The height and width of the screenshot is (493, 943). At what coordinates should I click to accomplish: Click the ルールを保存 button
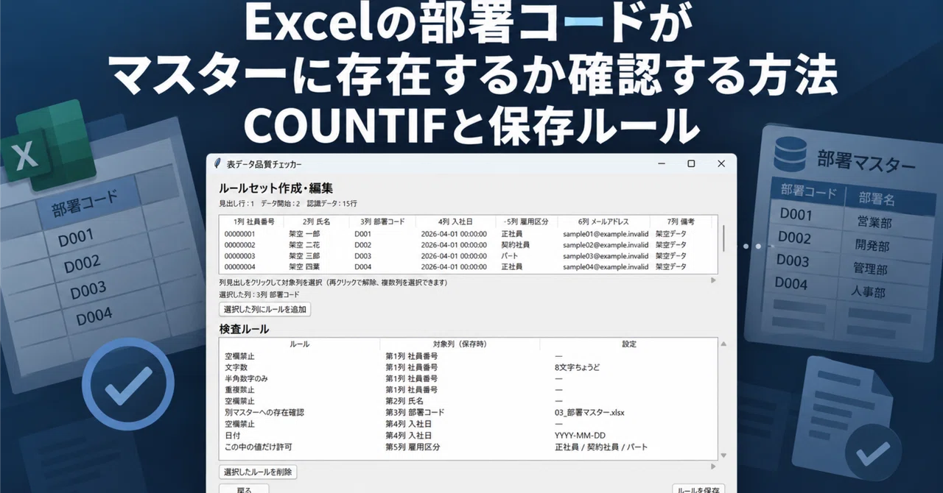(698, 489)
